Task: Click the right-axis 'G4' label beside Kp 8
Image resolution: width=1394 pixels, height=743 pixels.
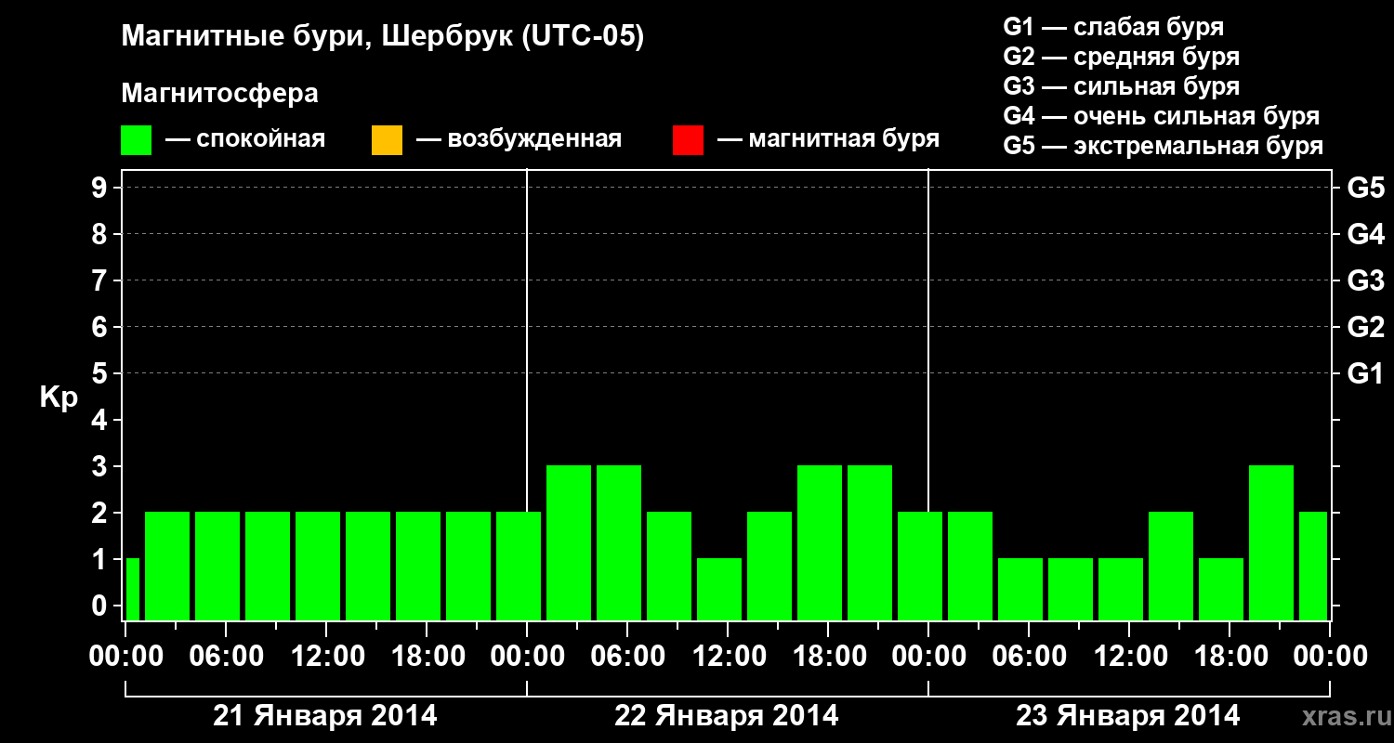Action: point(1365,234)
